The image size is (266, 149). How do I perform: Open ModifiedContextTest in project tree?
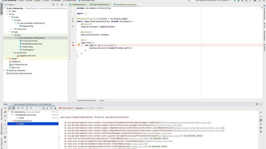click(x=32, y=44)
